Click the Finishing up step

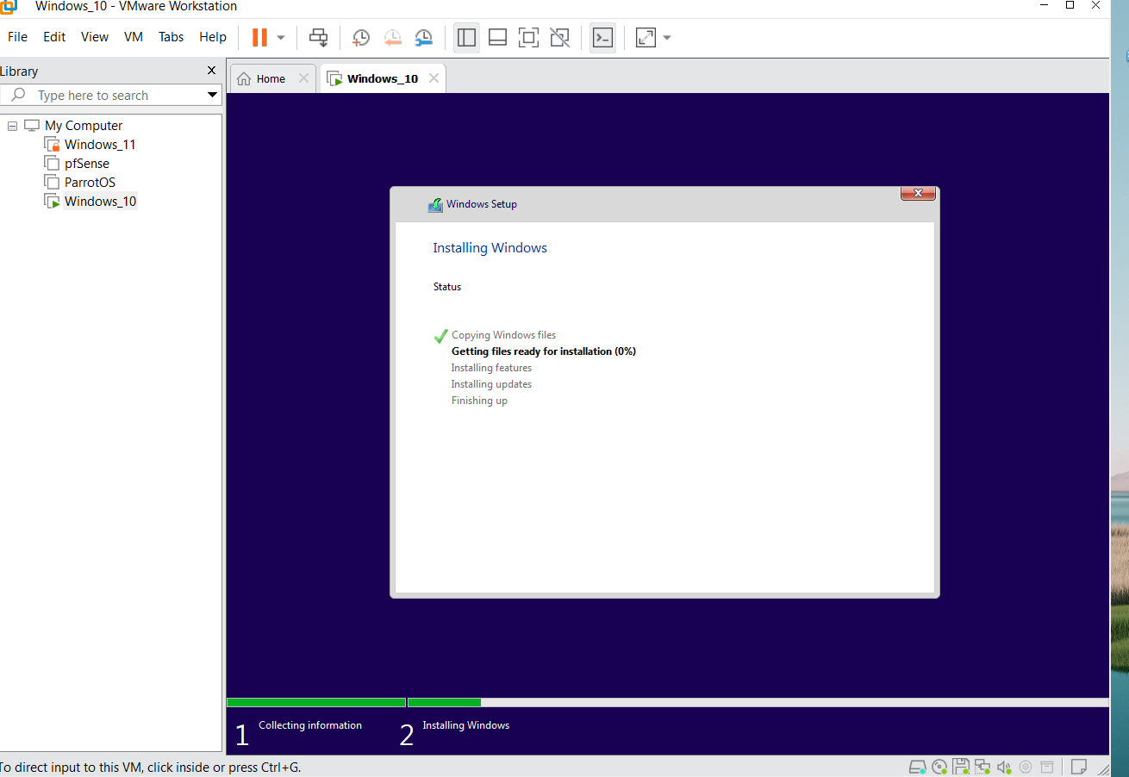(x=479, y=401)
